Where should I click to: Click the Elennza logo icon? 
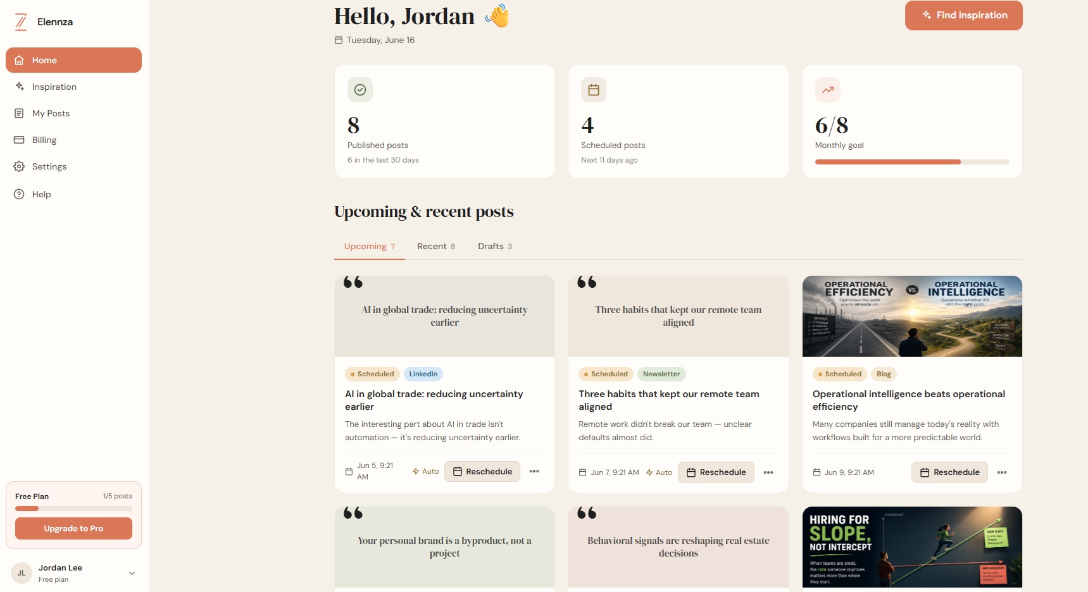[x=21, y=22]
